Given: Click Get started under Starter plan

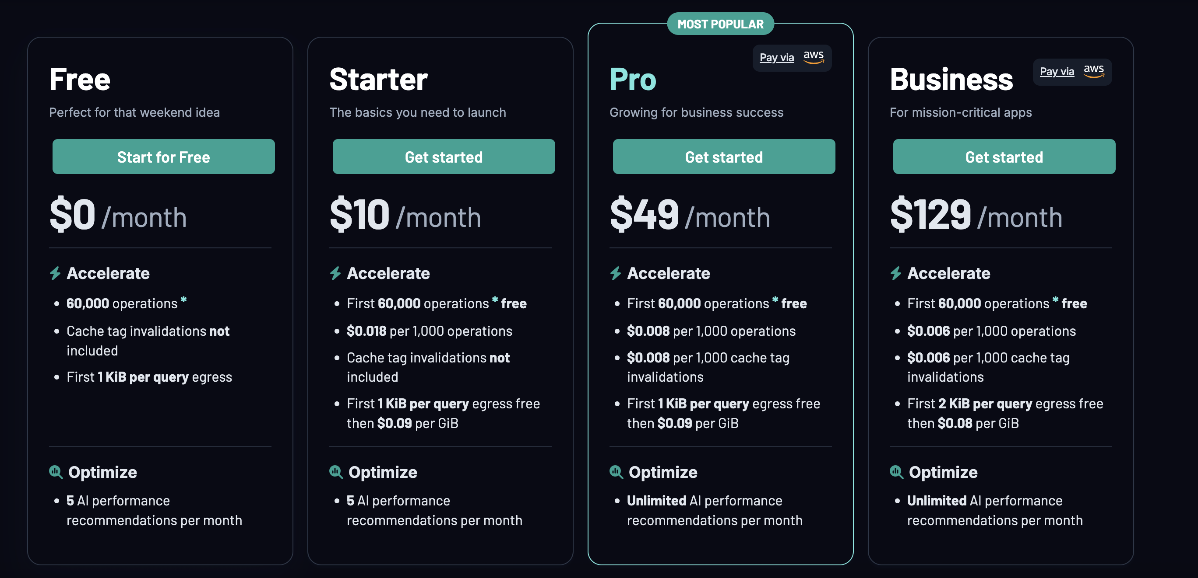Looking at the screenshot, I should [x=444, y=157].
